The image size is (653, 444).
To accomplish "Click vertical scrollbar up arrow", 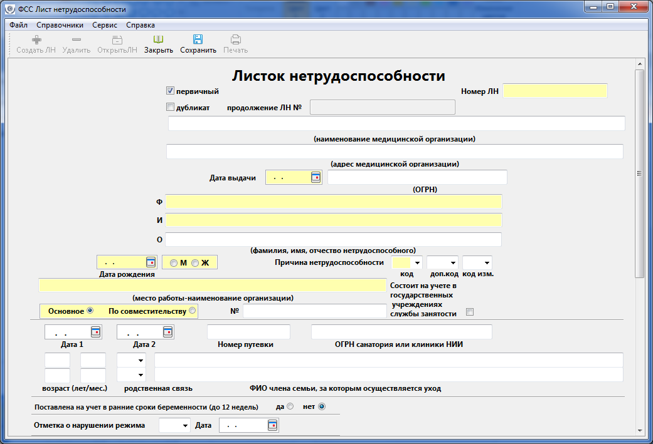I will [639, 64].
